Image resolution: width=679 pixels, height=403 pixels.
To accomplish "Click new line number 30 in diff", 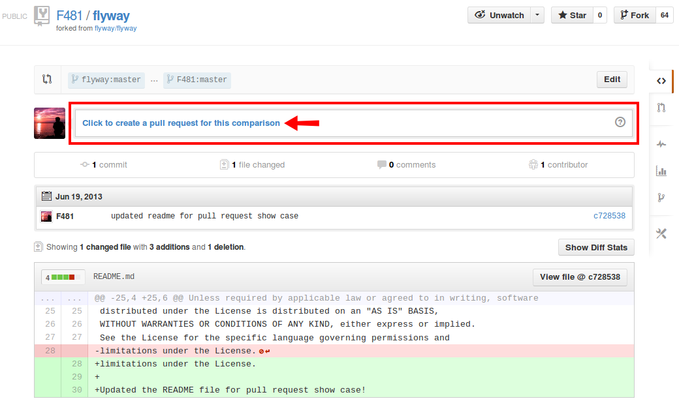I will point(76,390).
